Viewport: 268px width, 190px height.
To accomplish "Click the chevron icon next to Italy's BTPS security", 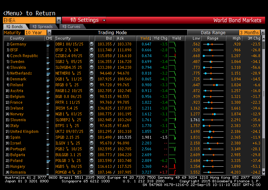I will [92, 126].
